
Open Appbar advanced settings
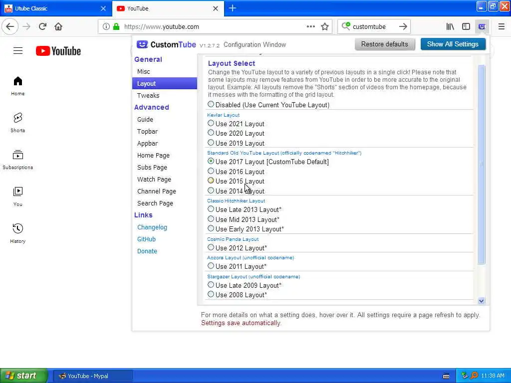pyautogui.click(x=165, y=143)
